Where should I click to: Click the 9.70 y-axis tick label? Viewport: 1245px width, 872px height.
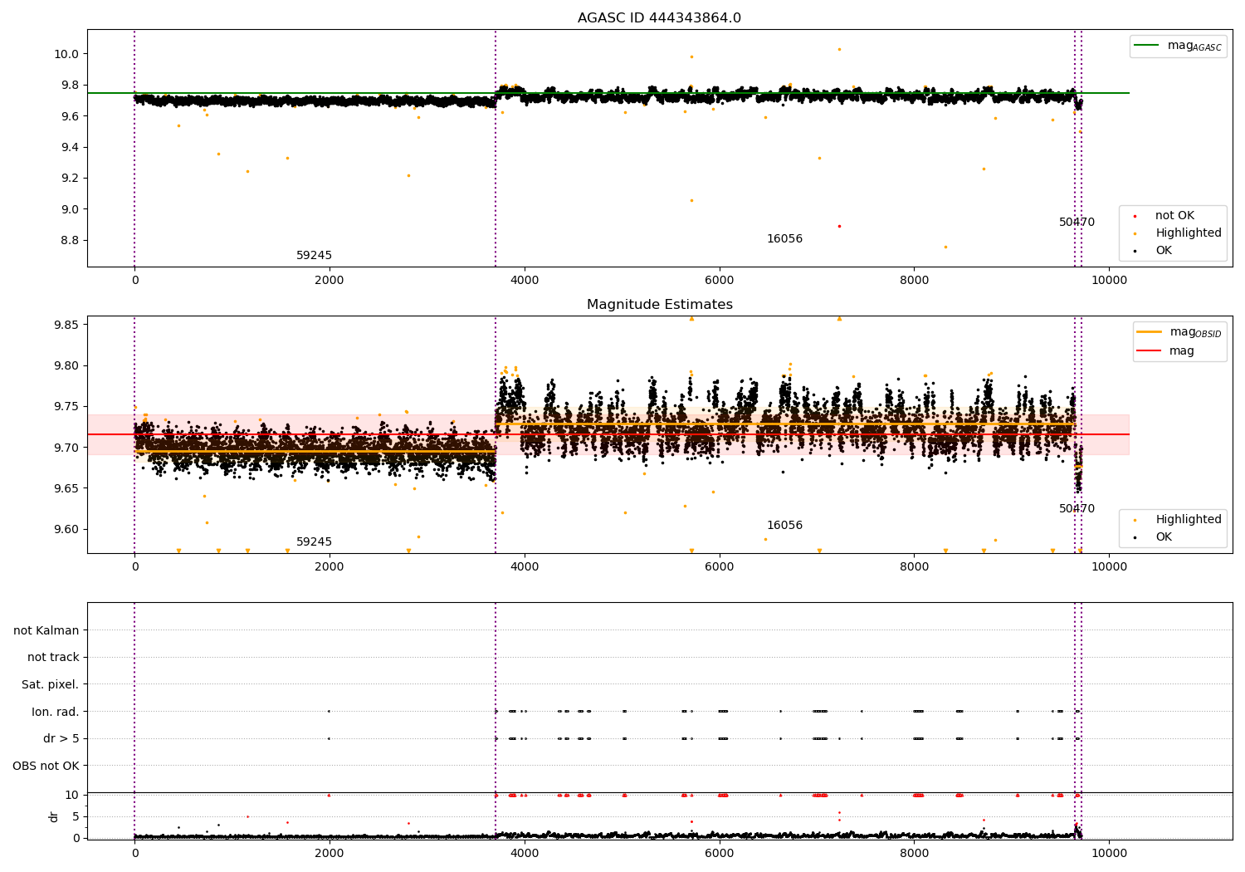coord(66,448)
